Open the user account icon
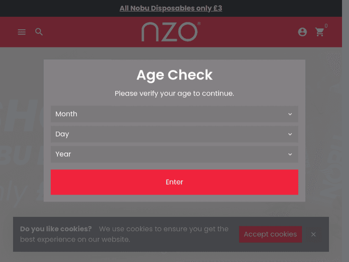 pos(302,32)
